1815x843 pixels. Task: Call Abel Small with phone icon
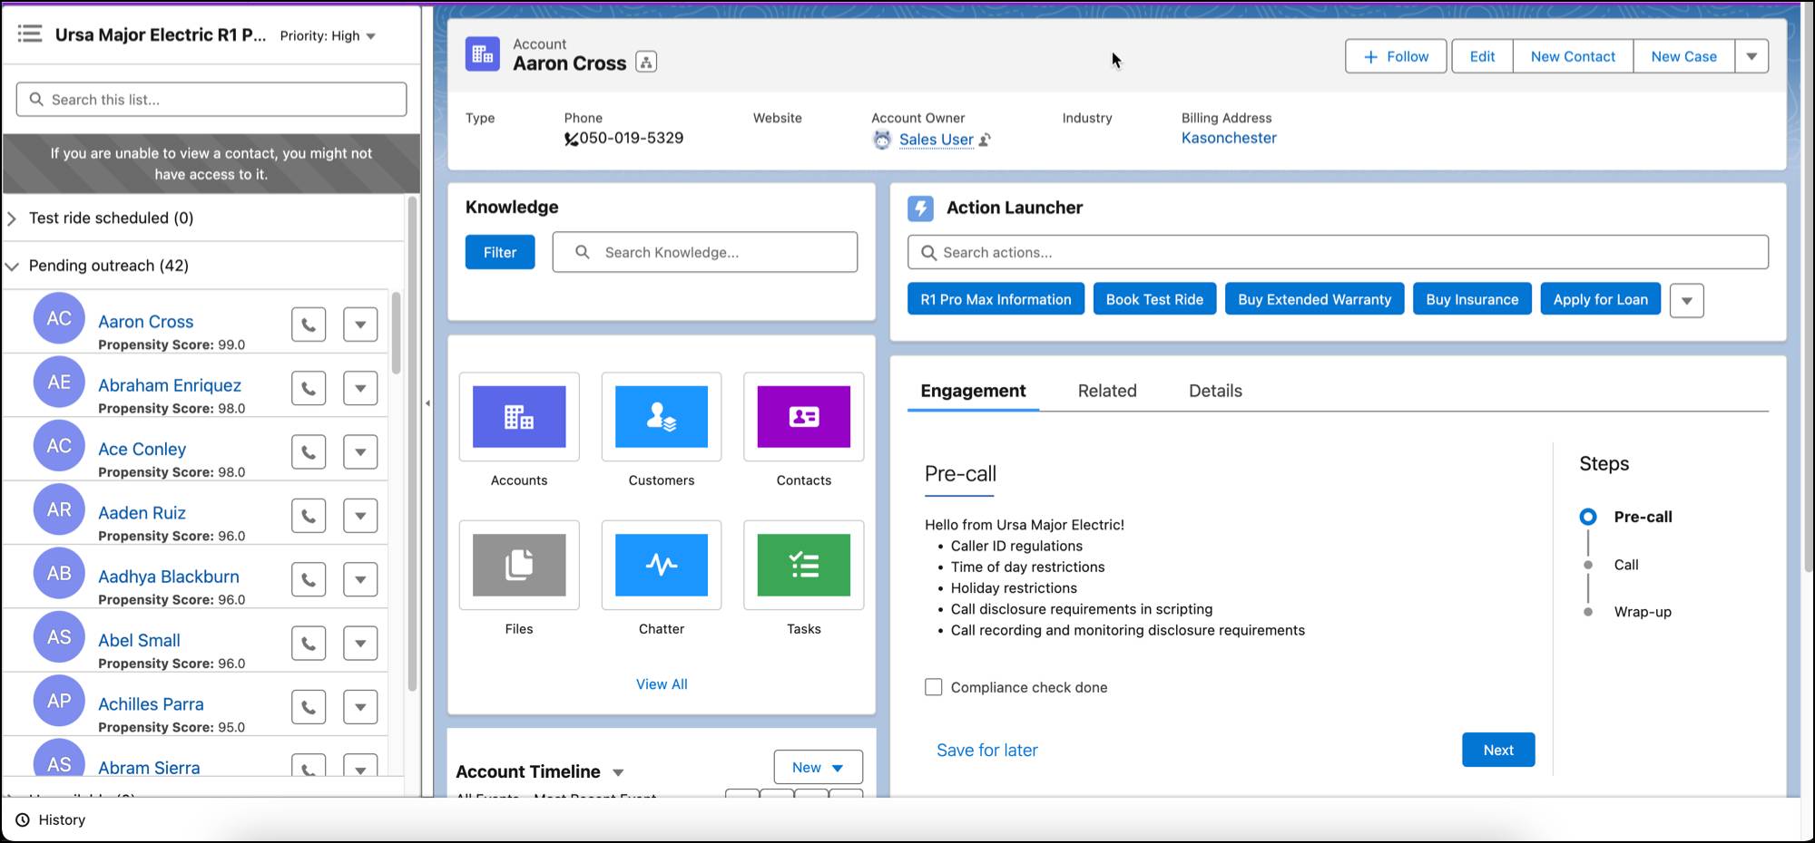[x=309, y=643]
